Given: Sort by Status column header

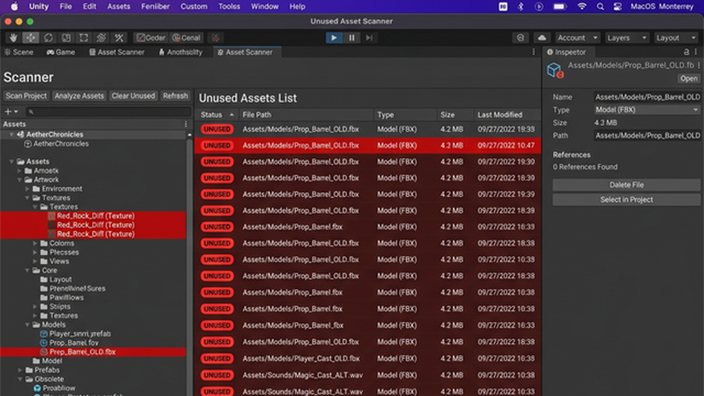Looking at the screenshot, I should [217, 115].
